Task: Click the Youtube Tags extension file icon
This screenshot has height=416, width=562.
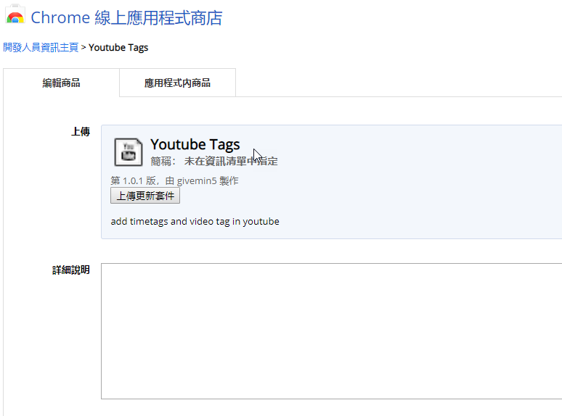Action: tap(129, 152)
